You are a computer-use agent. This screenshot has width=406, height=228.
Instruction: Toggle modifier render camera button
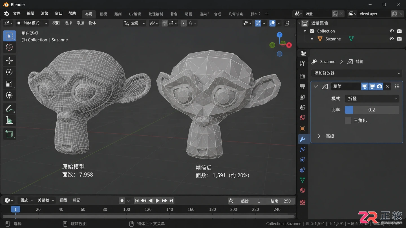379,86
